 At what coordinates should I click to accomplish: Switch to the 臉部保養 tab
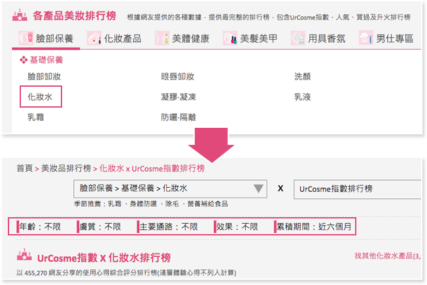(x=46, y=38)
